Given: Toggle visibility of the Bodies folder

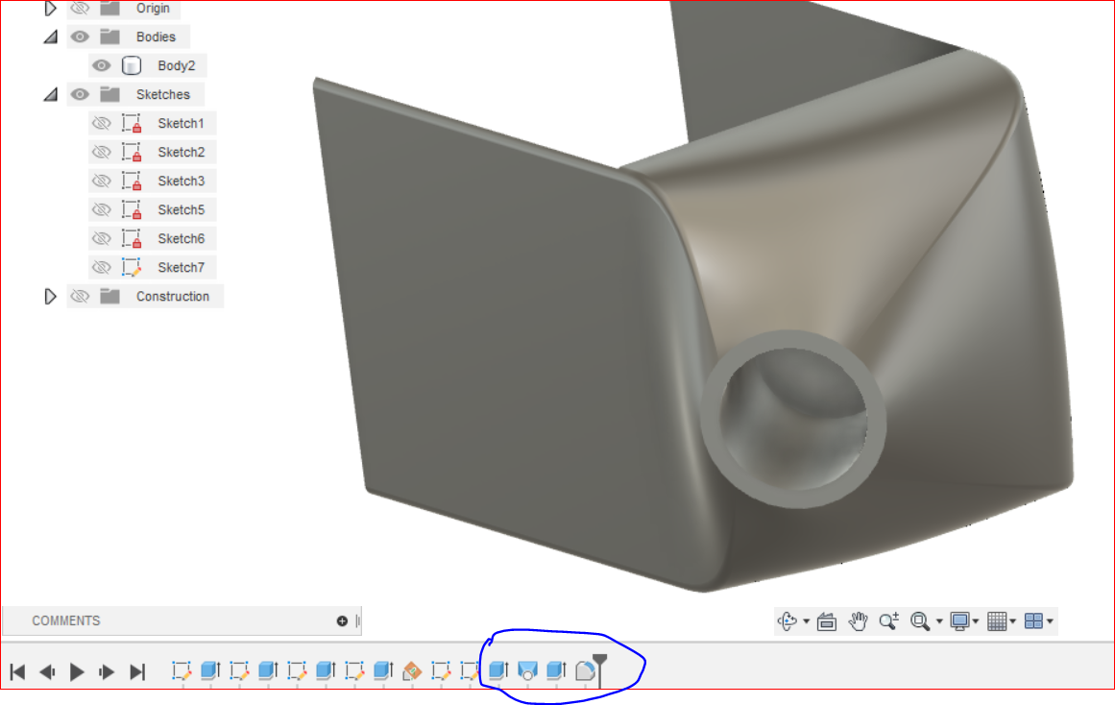Looking at the screenshot, I should click(x=81, y=36).
